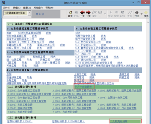The width and height of the screenshot is (151, 124).
Task: Click the highlighted 路灯工程 link
Action: (x=79, y=80)
